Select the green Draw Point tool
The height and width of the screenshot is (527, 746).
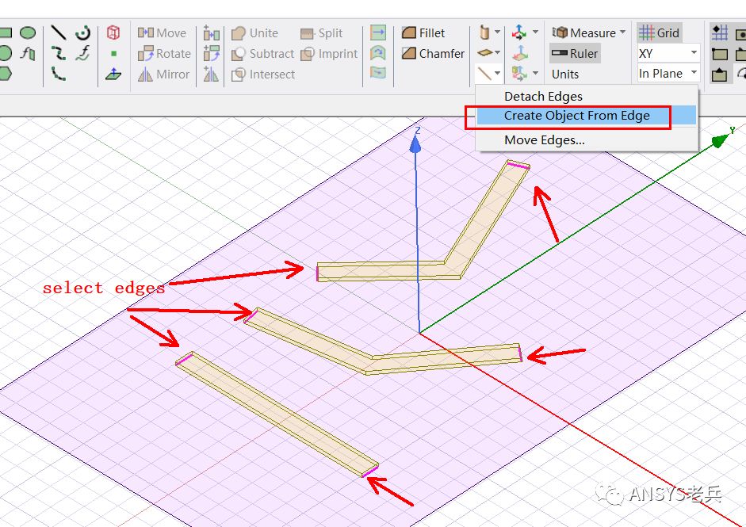(x=113, y=54)
